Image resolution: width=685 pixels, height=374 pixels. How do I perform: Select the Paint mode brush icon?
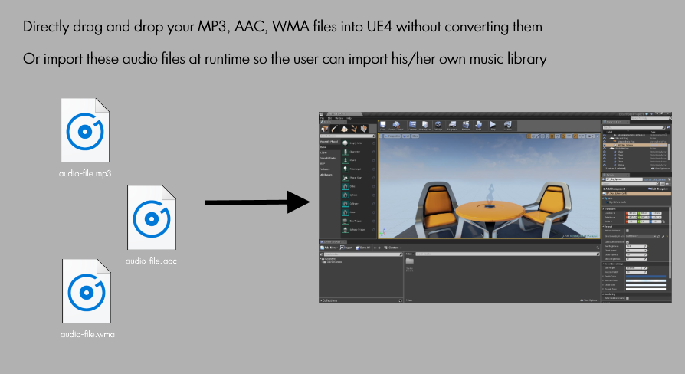[334, 129]
